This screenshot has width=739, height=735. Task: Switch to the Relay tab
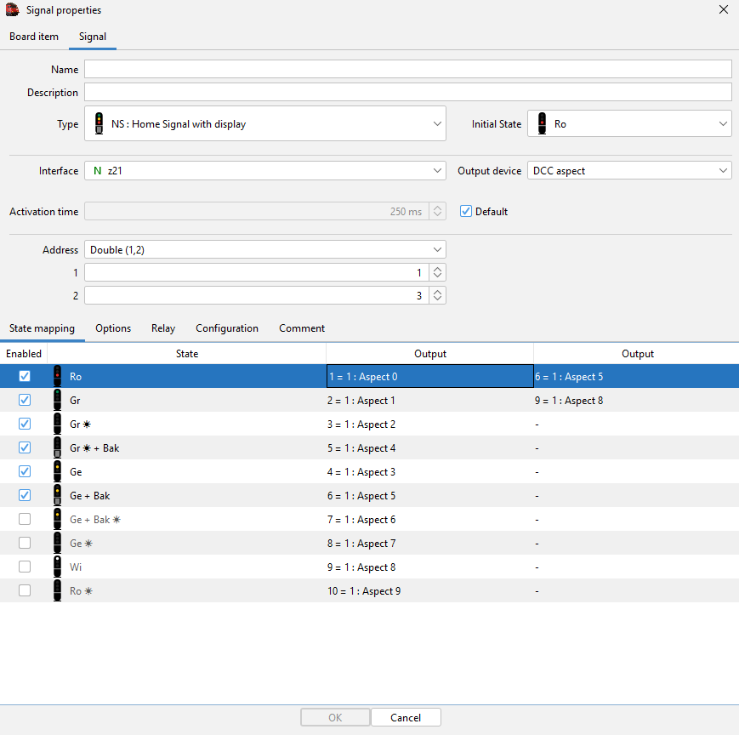point(163,328)
